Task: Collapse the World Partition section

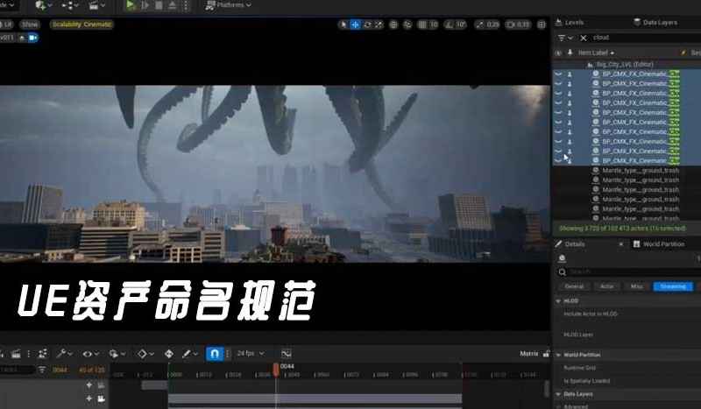Action: pos(560,355)
